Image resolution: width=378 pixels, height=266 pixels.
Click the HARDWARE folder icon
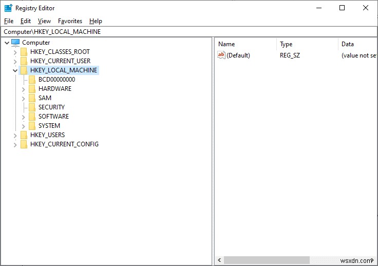click(x=32, y=89)
